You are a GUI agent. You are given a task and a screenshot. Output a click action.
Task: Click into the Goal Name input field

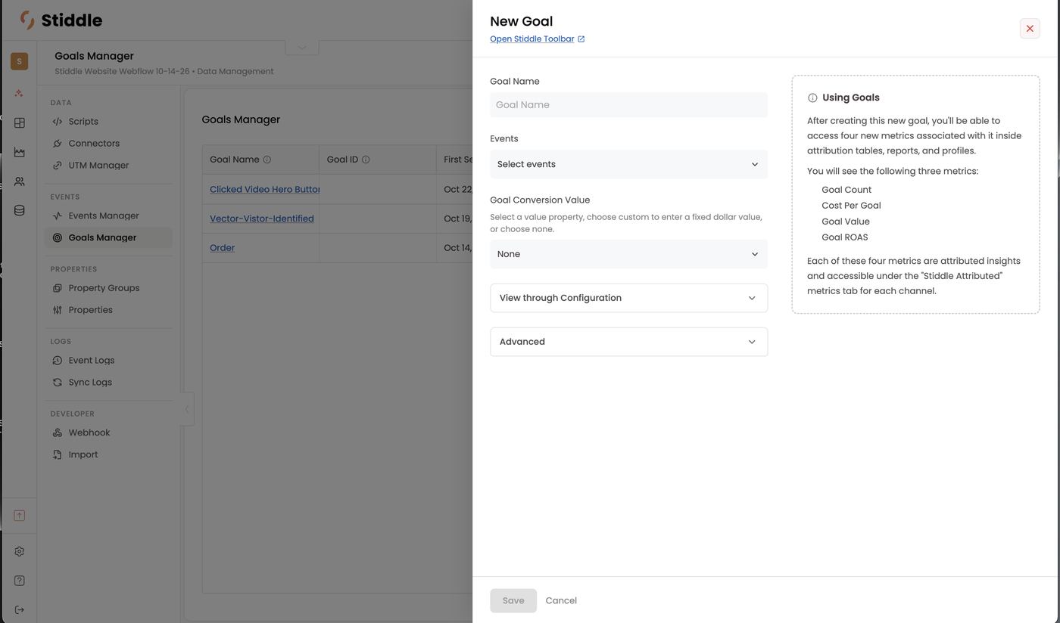[628, 105]
